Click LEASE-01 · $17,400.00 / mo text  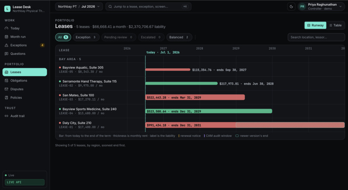(x=82, y=127)
